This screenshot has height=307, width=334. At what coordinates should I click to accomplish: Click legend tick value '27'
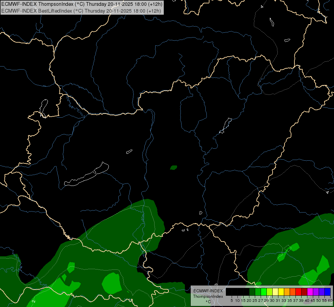click(x=261, y=301)
